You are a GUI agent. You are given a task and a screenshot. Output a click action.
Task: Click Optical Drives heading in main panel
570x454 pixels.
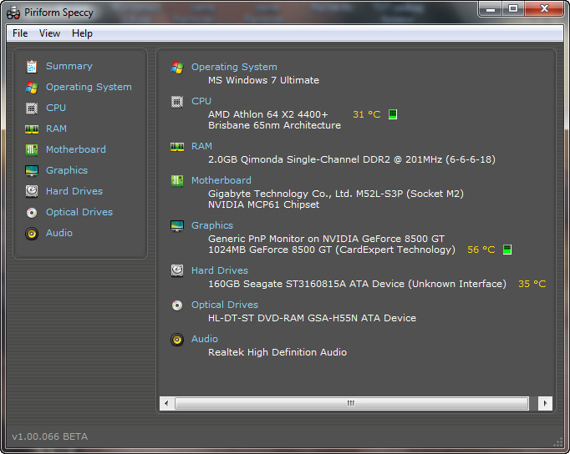click(225, 305)
